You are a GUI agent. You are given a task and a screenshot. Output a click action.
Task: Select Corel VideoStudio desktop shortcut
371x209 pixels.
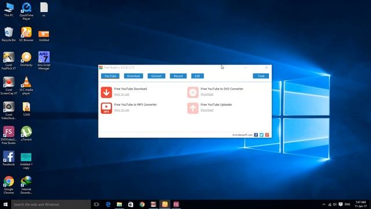tap(9, 110)
